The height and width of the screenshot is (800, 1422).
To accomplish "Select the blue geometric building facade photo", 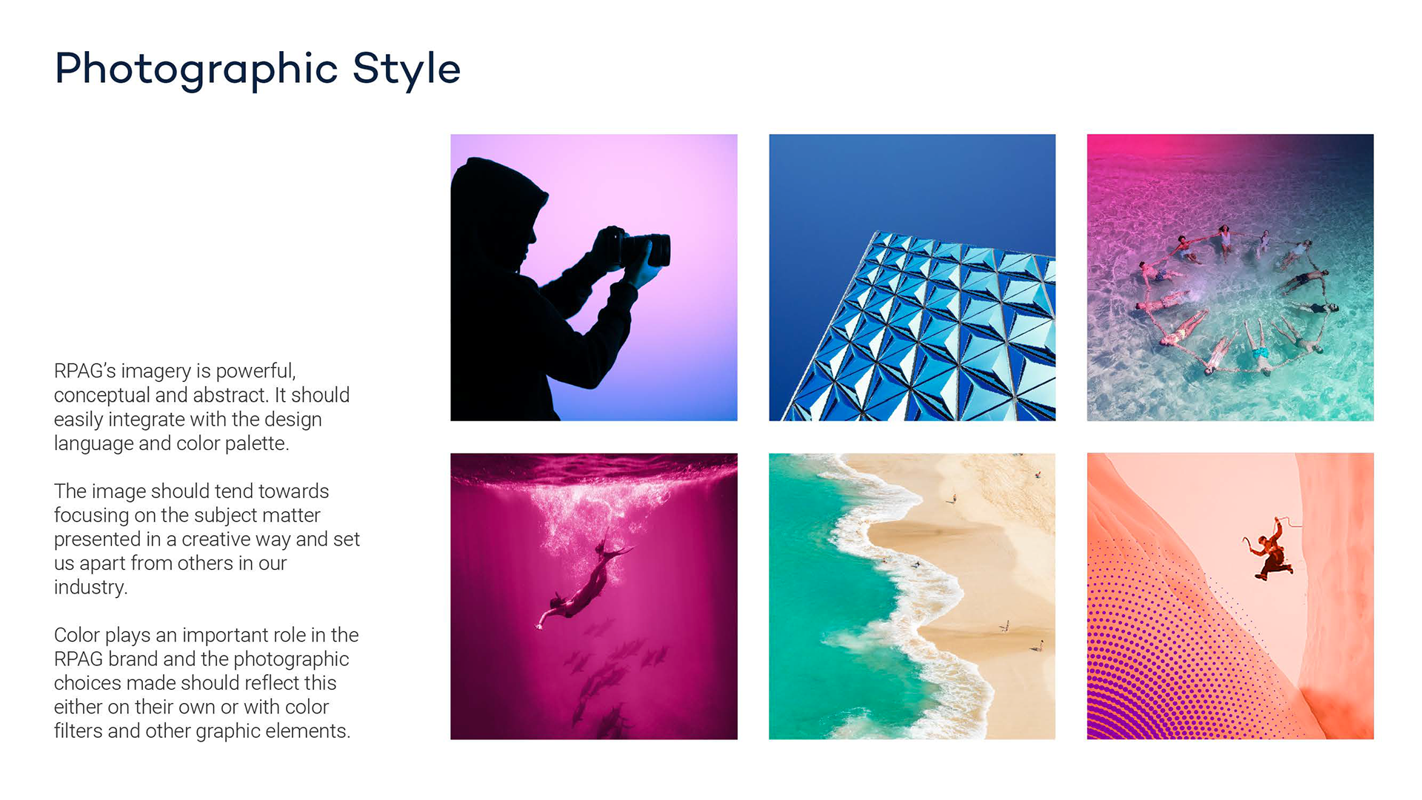I will 912,278.
